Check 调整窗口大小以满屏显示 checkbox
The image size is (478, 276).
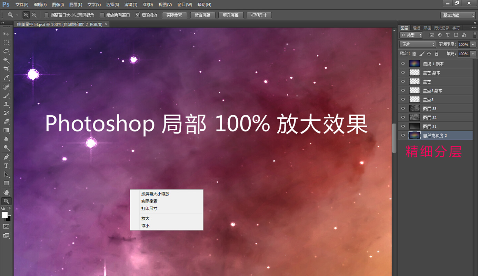[47, 15]
